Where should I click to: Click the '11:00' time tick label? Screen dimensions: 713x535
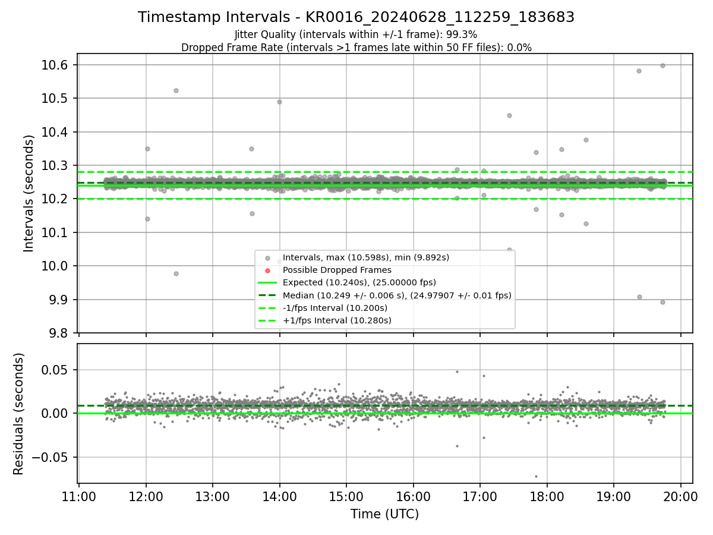point(79,496)
